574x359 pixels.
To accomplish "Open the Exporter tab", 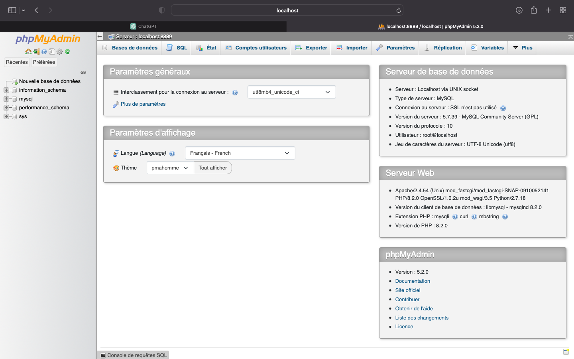I will tap(311, 48).
